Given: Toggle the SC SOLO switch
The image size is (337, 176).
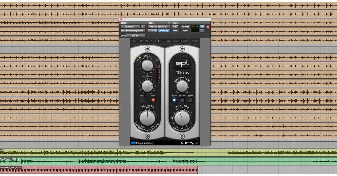Looking at the screenshot, I should click(x=182, y=100).
